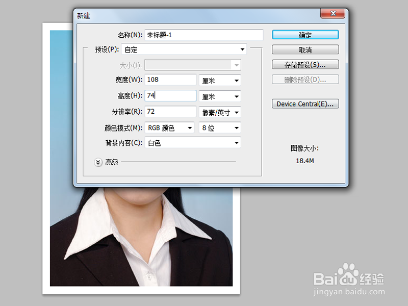Click the 宽度 width value field

pyautogui.click(x=170, y=80)
